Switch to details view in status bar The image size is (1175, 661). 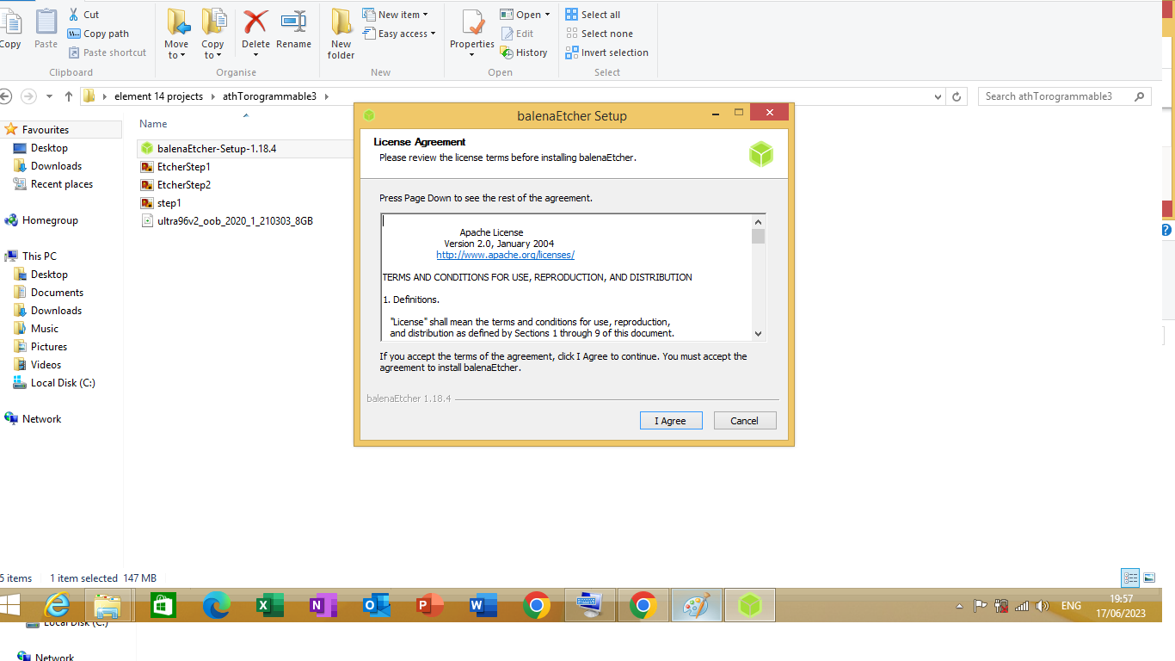coord(1130,578)
